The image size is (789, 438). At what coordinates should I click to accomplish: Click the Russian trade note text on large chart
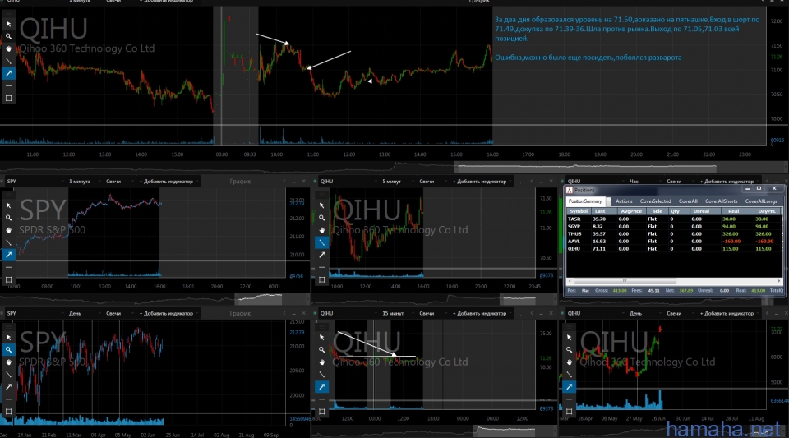[x=627, y=39]
